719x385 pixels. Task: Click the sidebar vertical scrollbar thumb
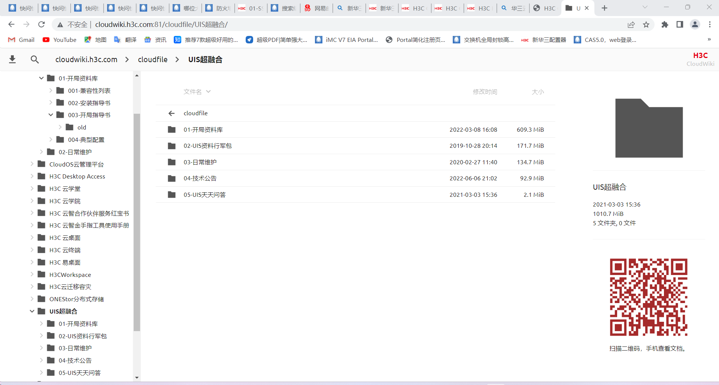pos(137,222)
